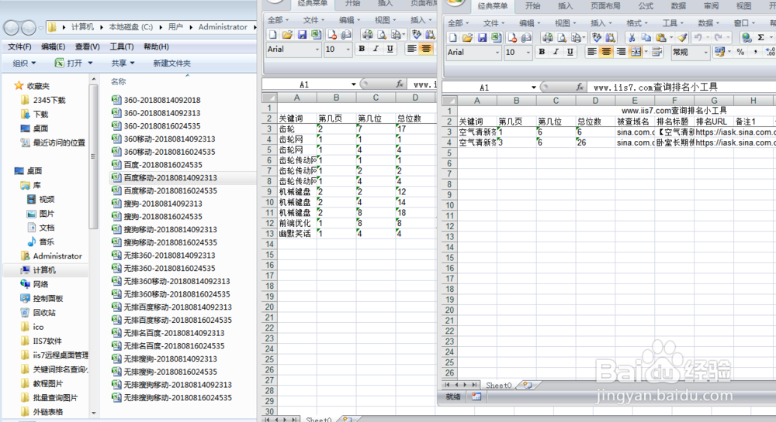Open 工具(T) menu in Explorer
Image resolution: width=776 pixels, height=422 pixels.
coord(121,47)
